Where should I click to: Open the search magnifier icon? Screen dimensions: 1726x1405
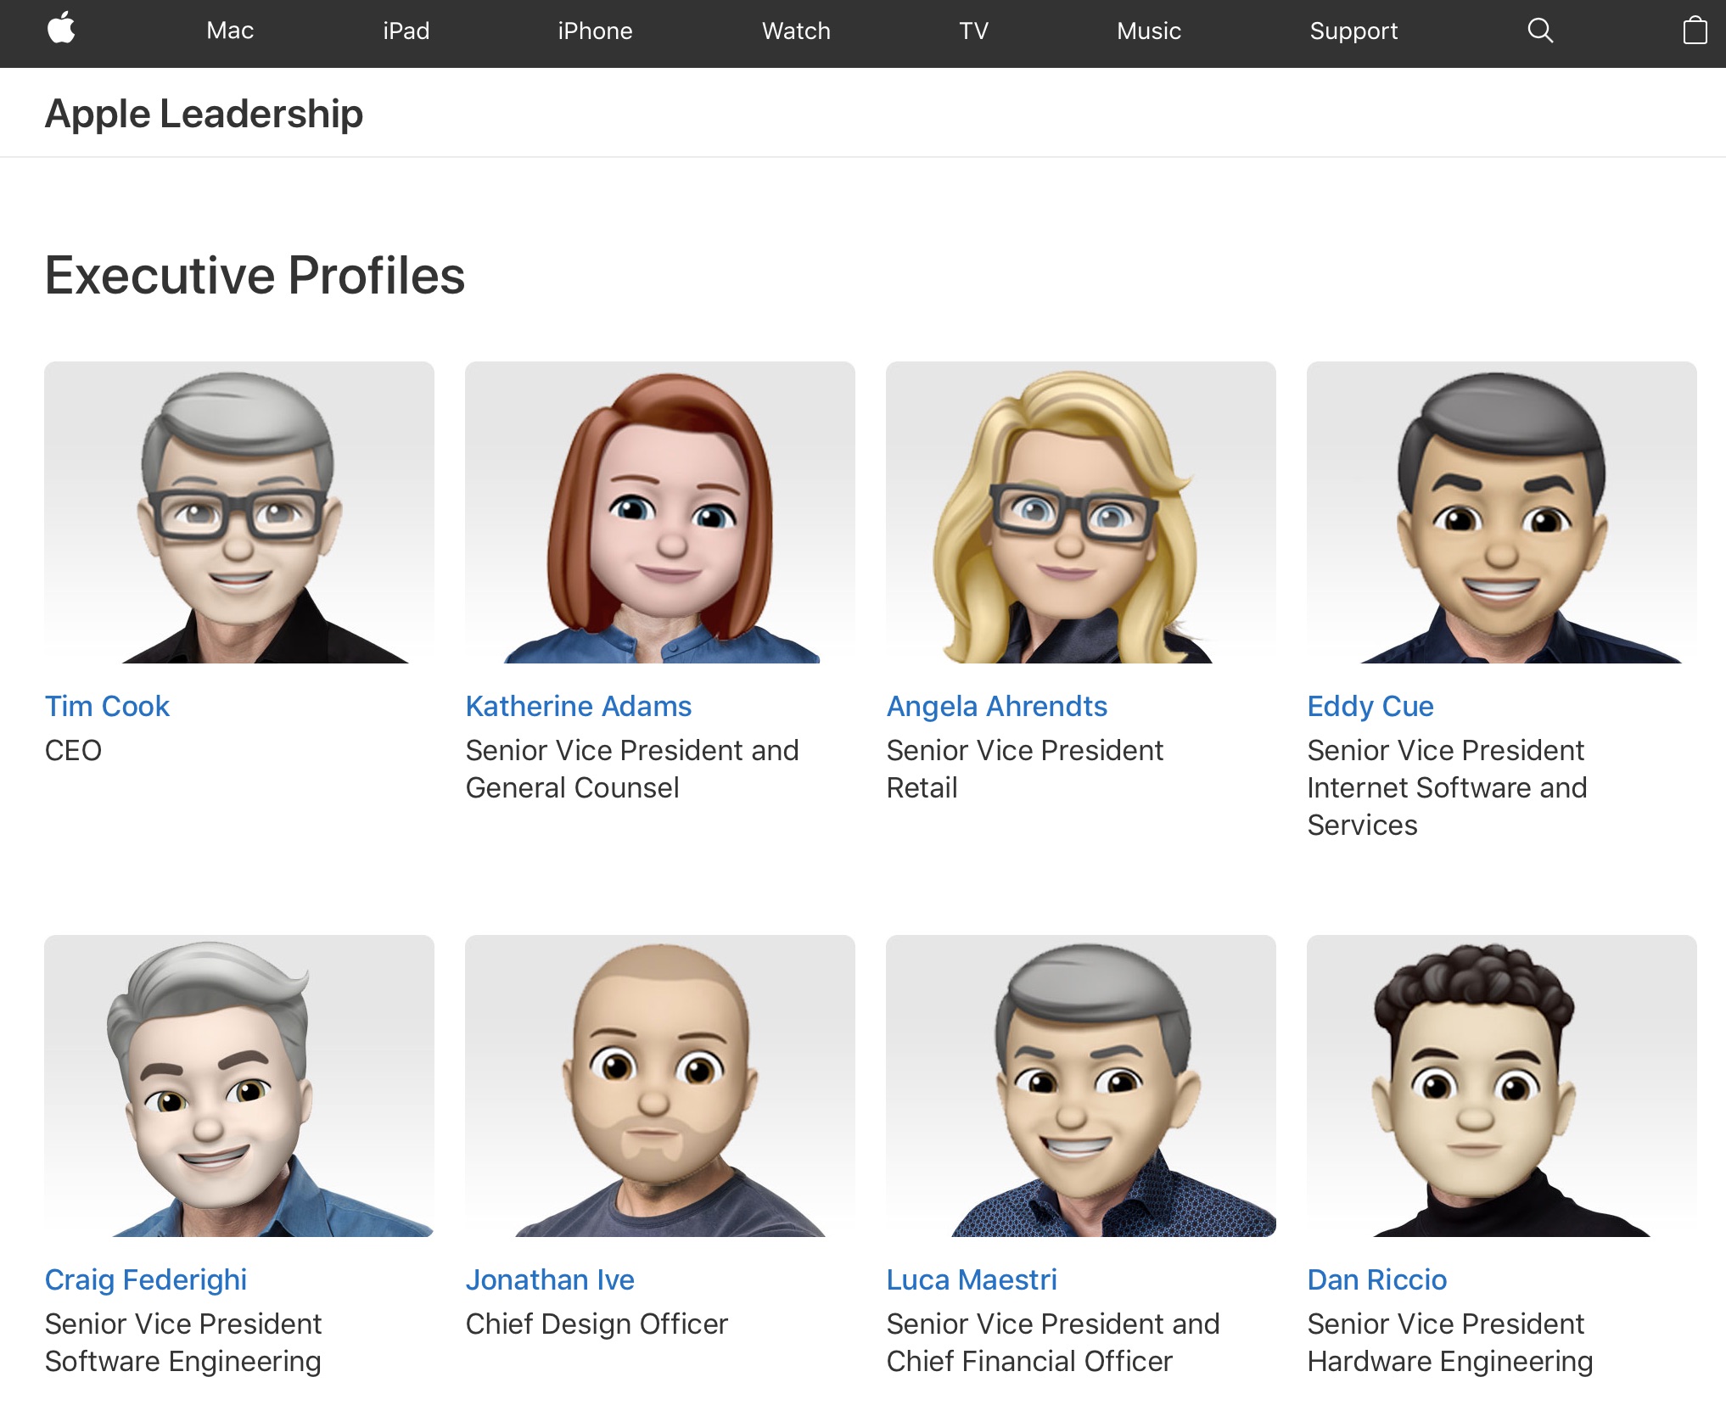pos(1540,31)
